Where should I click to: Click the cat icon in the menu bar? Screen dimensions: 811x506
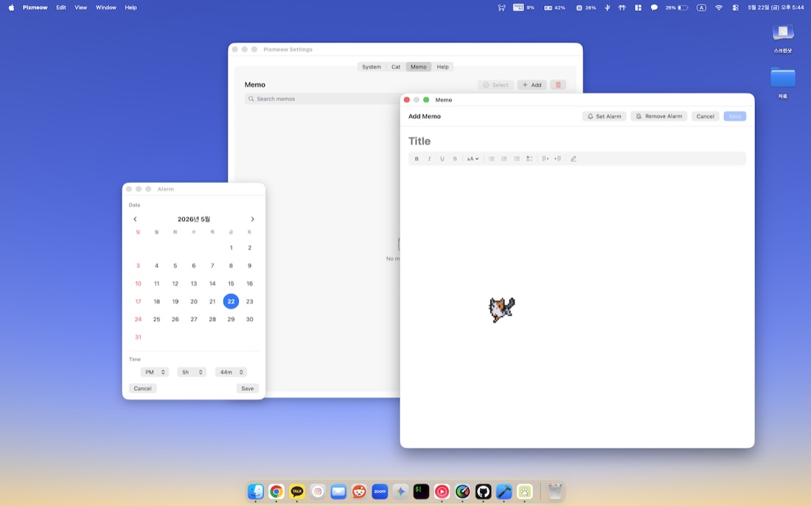pyautogui.click(x=501, y=8)
